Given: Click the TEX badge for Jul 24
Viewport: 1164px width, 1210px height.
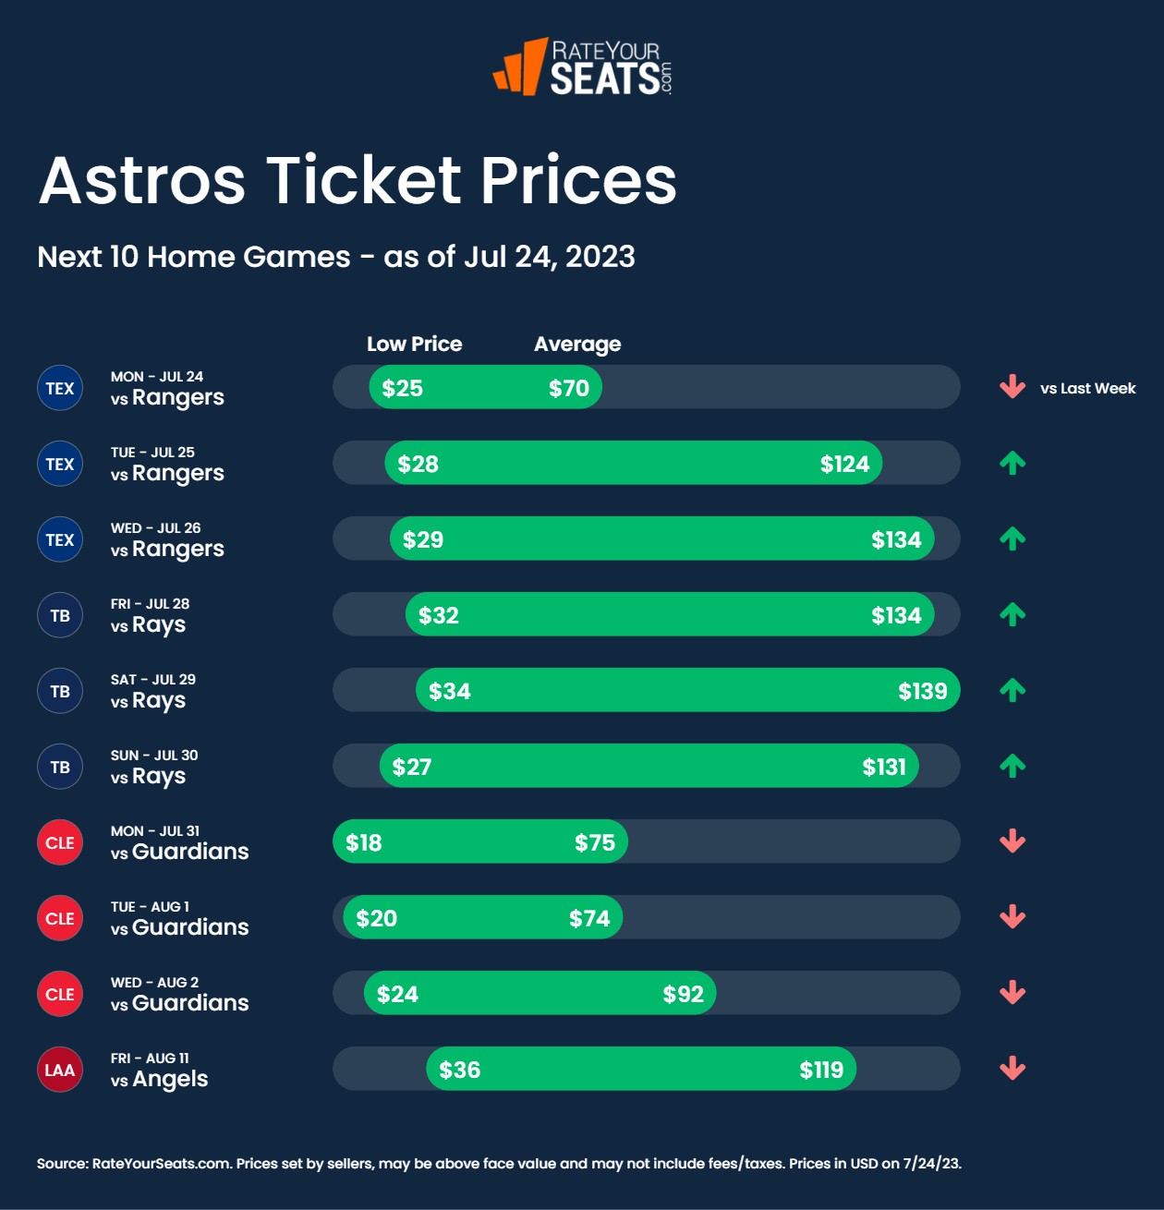Looking at the screenshot, I should 60,388.
